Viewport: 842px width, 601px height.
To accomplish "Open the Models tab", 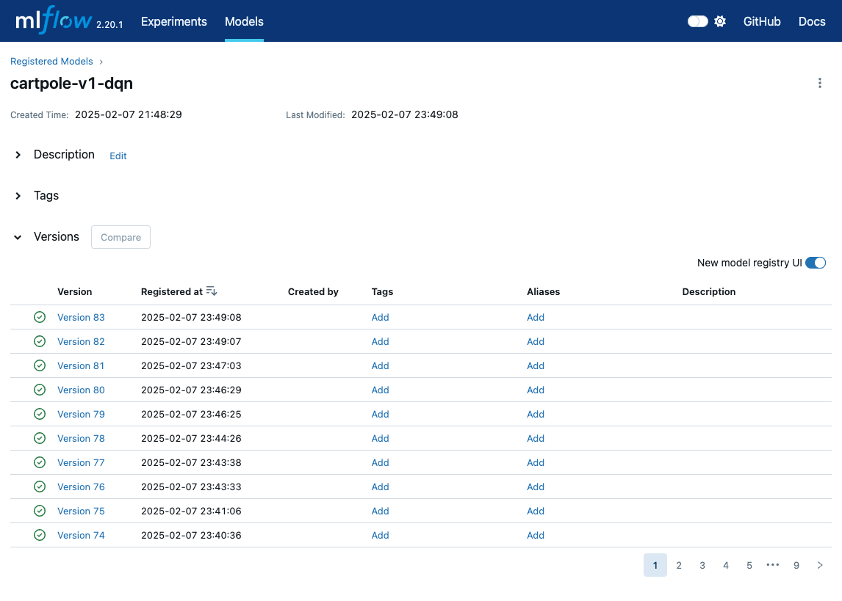I will pos(245,21).
